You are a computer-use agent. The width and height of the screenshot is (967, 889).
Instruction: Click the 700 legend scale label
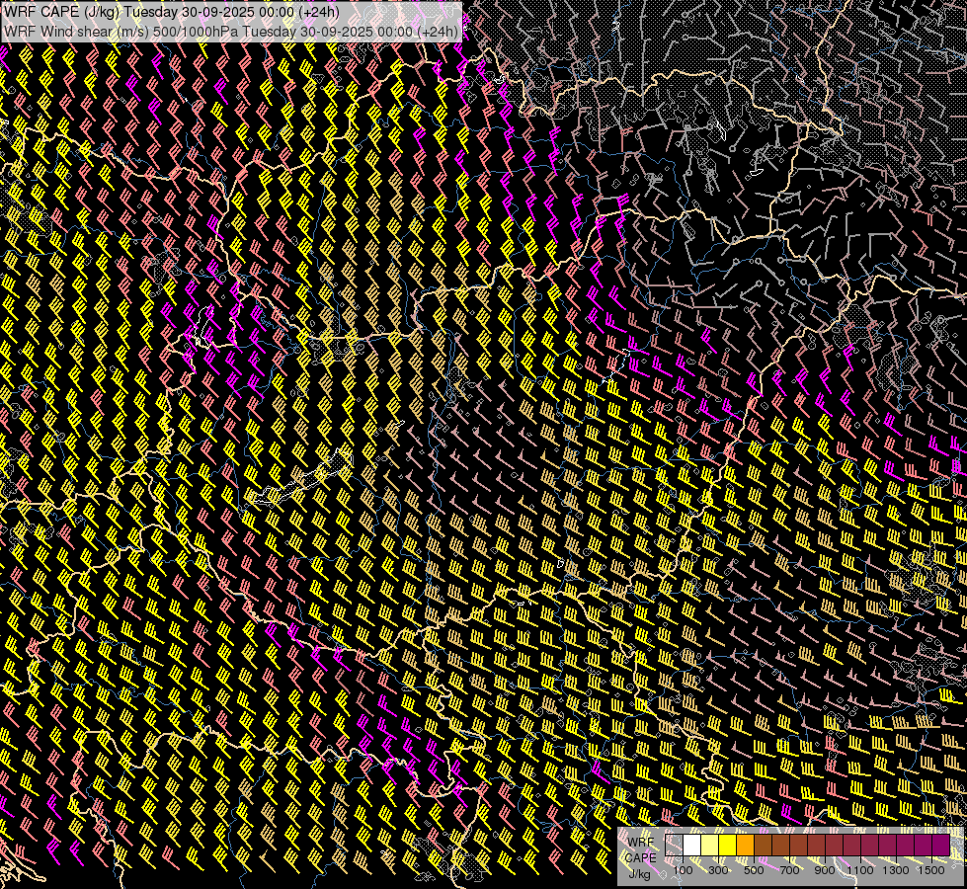789,870
